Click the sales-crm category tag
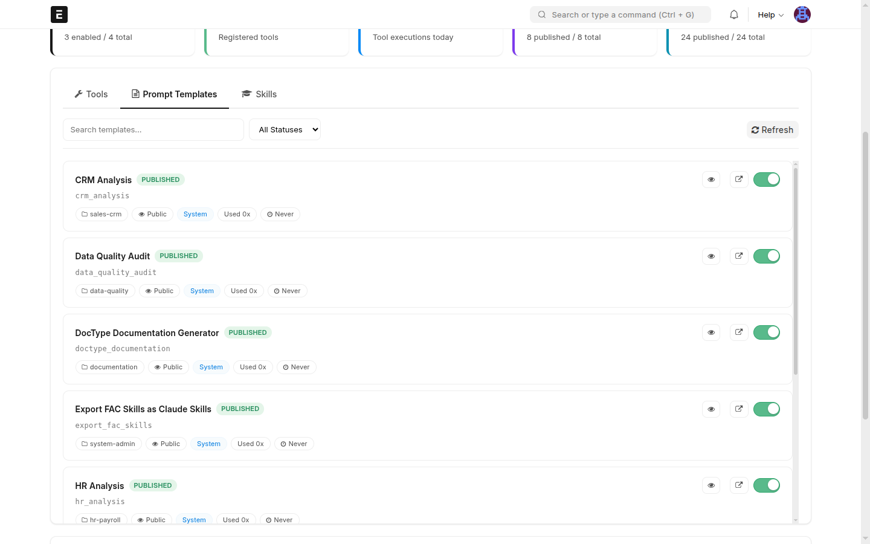Image resolution: width=870 pixels, height=544 pixels. 101,214
